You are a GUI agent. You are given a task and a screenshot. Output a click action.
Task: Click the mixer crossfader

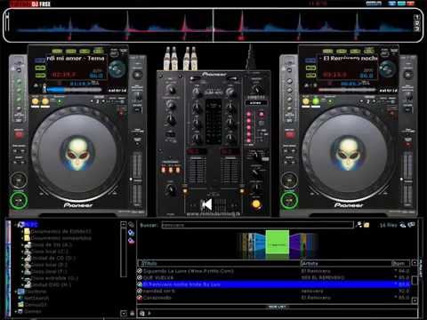point(206,204)
